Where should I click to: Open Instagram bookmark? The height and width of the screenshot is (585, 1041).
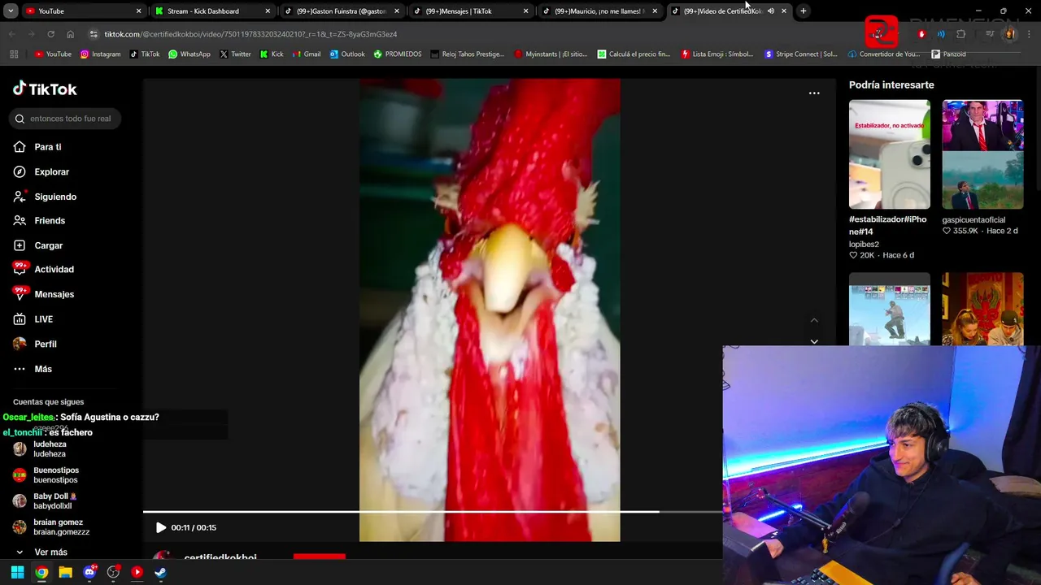100,54
